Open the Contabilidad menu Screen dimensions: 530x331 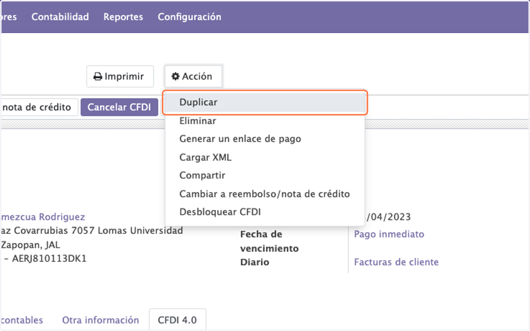point(60,17)
